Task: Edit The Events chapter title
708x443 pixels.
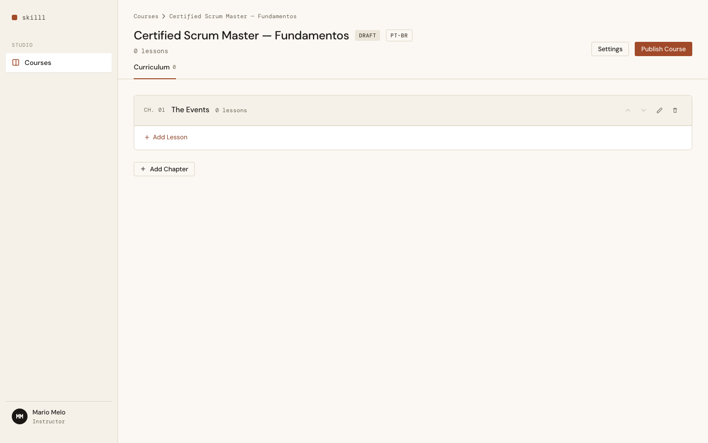Action: (x=659, y=110)
